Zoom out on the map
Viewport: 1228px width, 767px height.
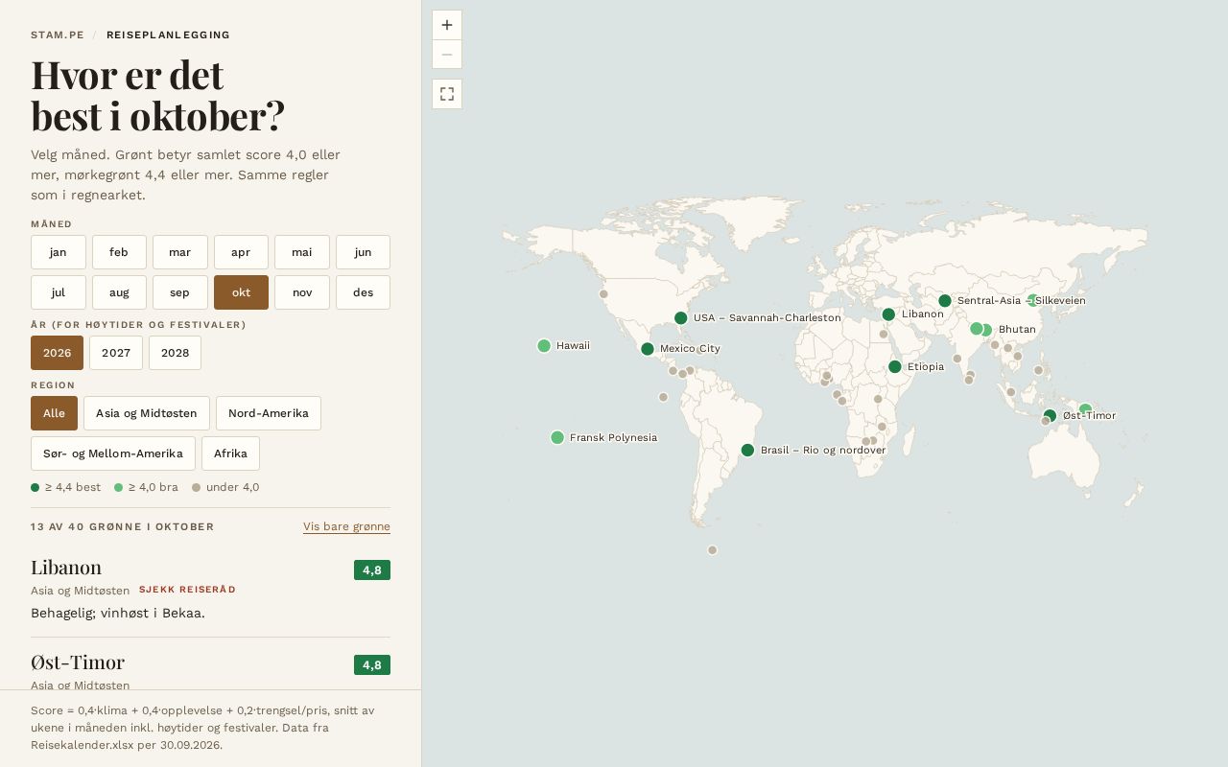point(447,55)
